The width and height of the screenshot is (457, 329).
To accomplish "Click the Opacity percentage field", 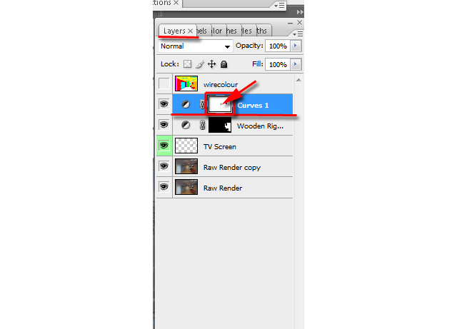I will coord(278,46).
